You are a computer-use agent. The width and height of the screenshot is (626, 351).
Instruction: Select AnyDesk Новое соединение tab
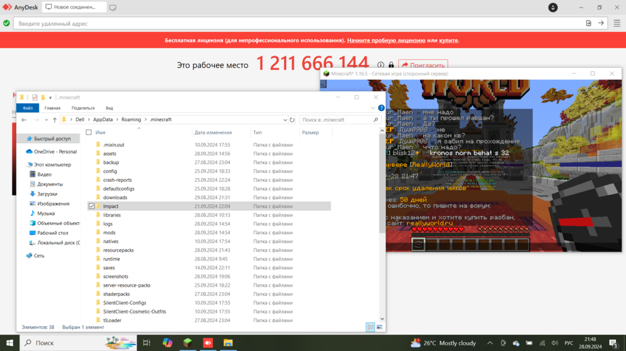tap(74, 7)
